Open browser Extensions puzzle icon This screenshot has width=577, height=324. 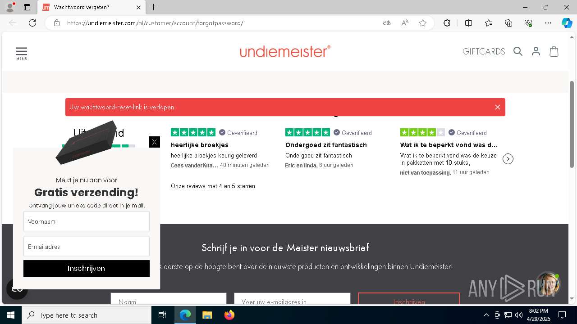(x=447, y=23)
